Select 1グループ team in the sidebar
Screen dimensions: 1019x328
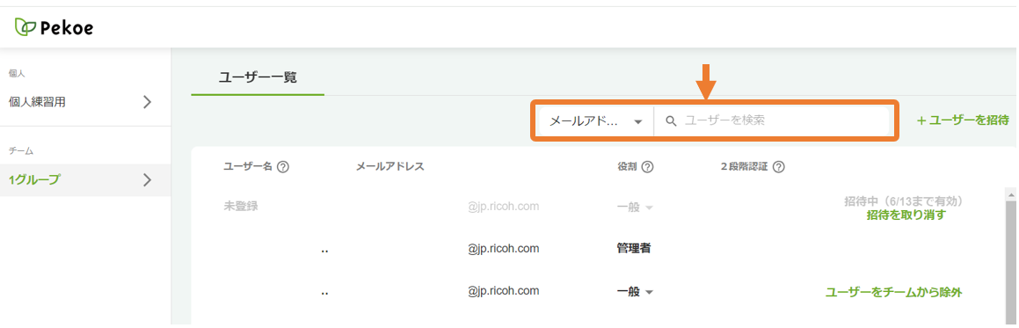[85, 180]
